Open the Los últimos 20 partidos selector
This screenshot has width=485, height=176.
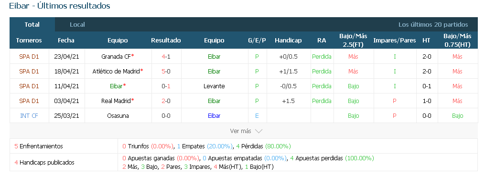(x=433, y=25)
